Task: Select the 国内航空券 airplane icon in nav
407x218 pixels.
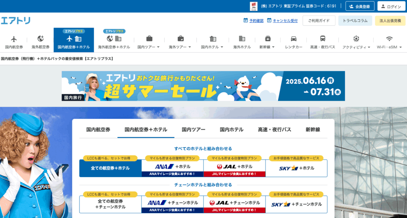Action: pos(14,39)
